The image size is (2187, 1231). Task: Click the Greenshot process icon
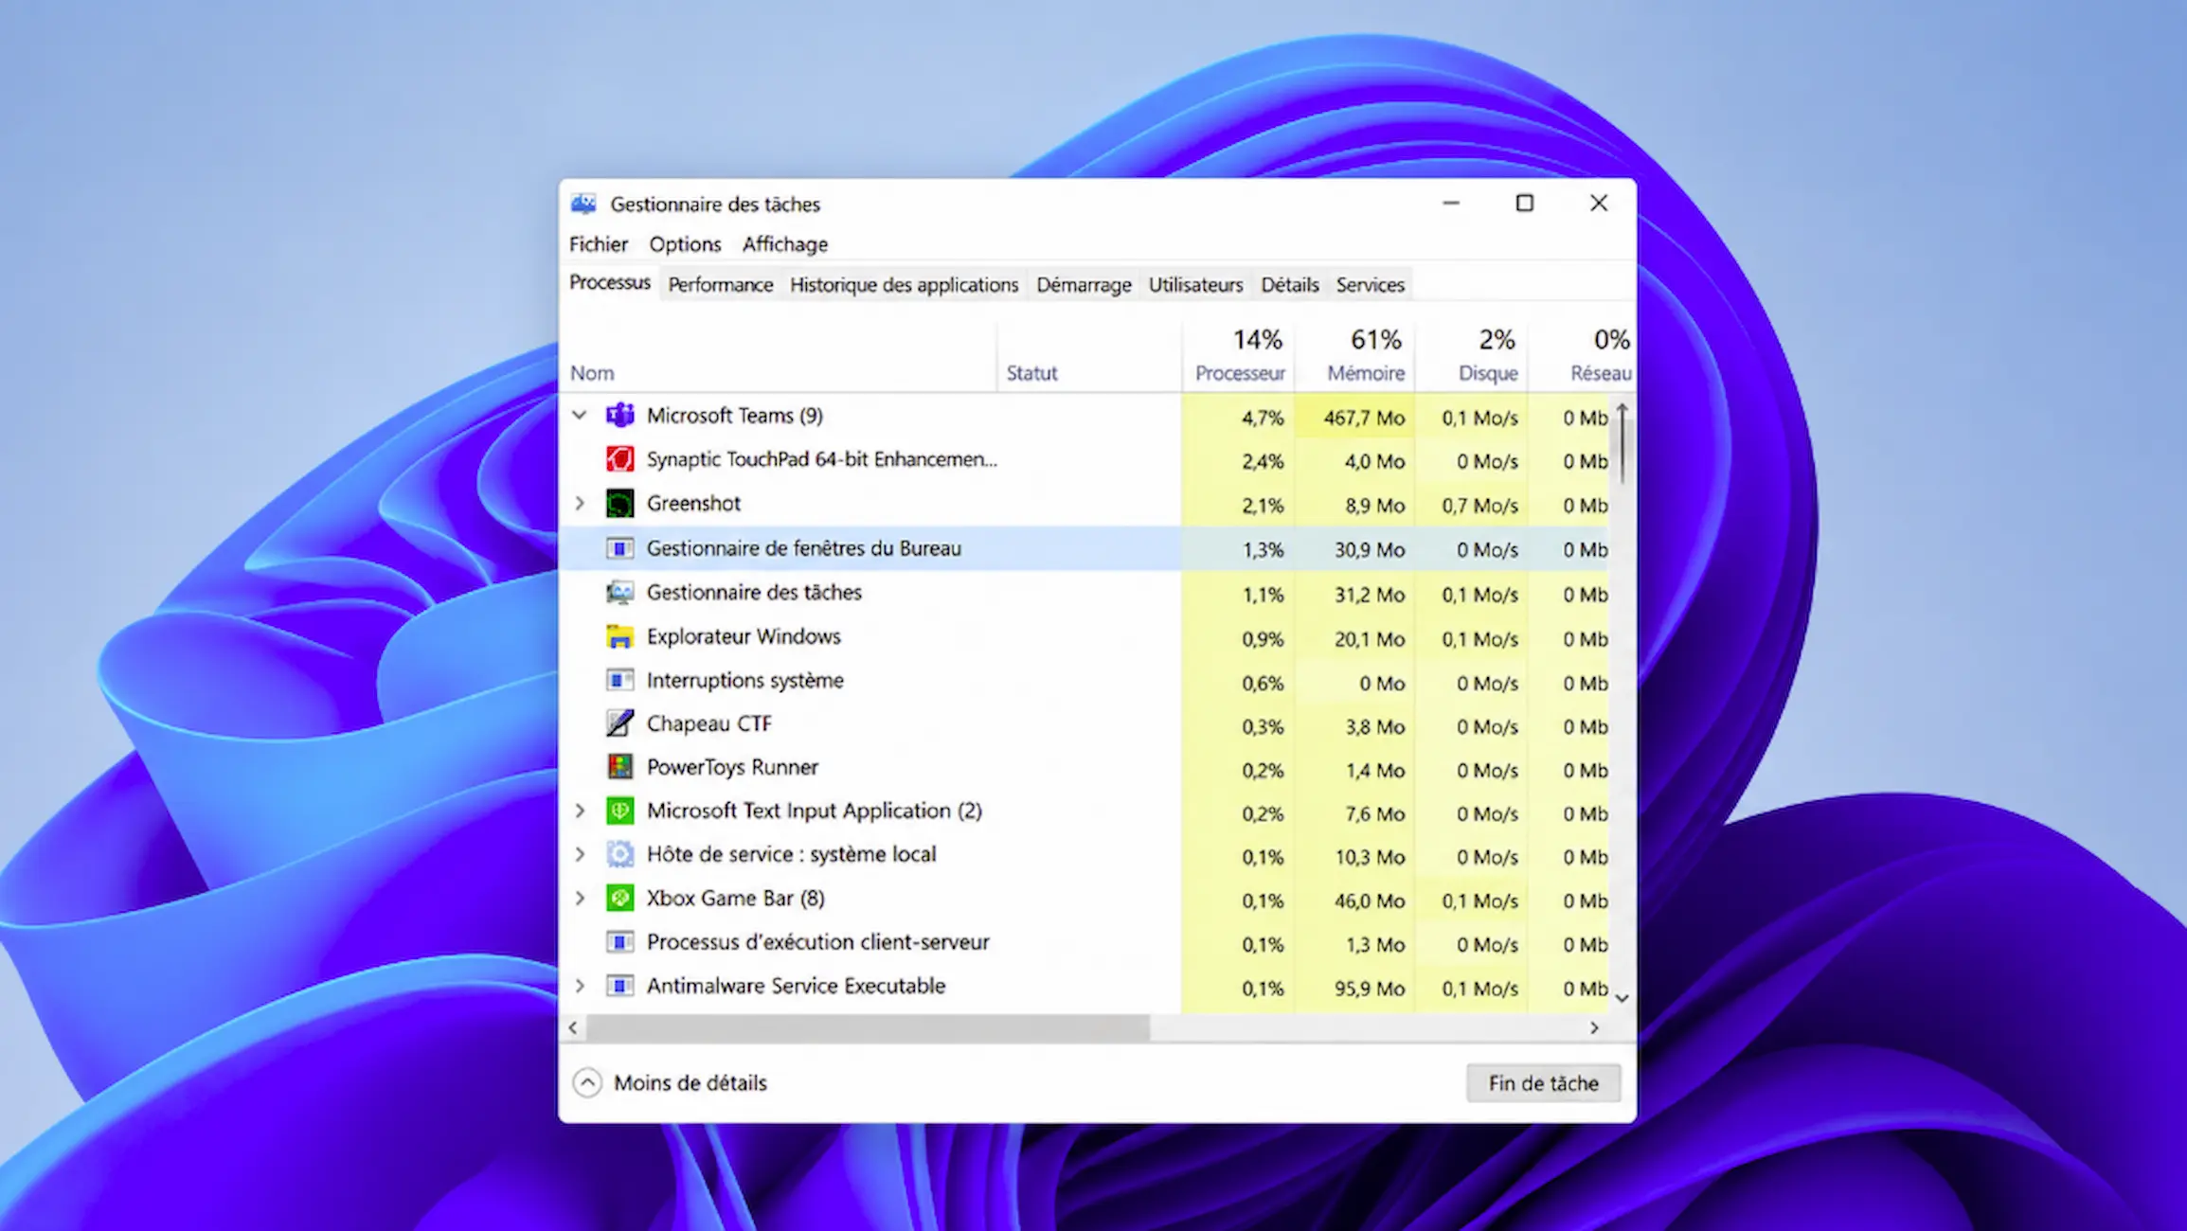click(619, 504)
